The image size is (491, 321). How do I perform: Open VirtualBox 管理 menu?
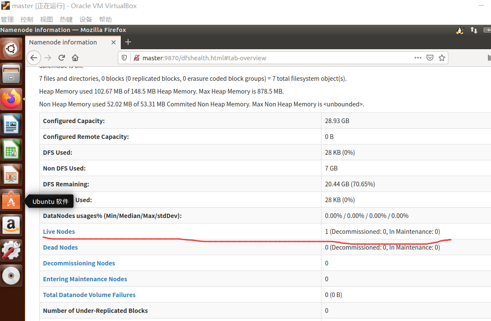click(7, 19)
